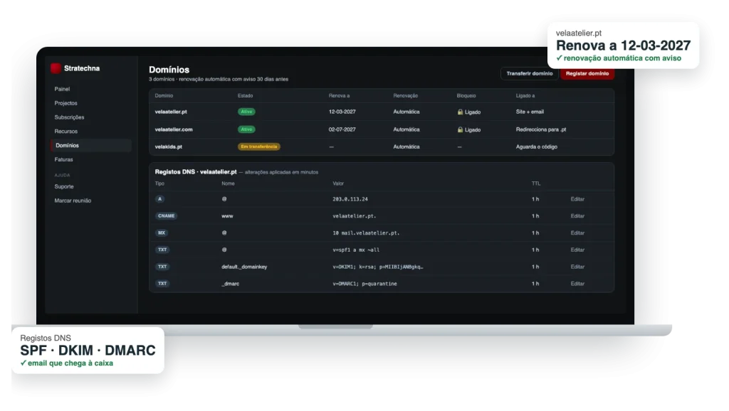The height and width of the screenshot is (411, 729).
Task: Select the Domínios sidebar item
Action: pyautogui.click(x=90, y=145)
